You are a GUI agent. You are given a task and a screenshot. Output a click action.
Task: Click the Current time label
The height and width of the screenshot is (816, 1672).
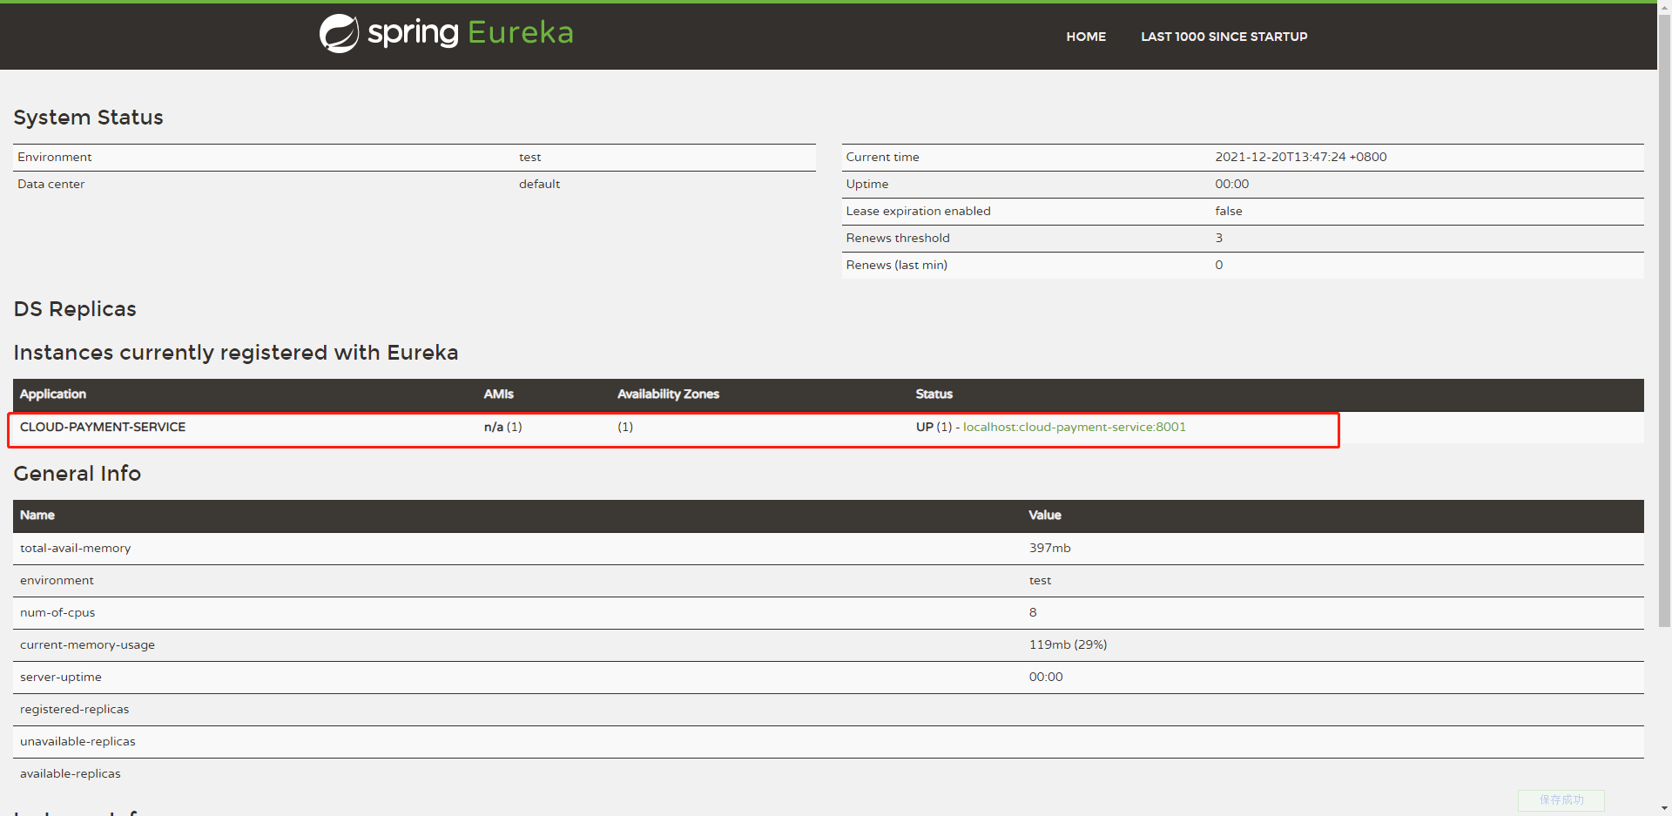click(x=882, y=157)
